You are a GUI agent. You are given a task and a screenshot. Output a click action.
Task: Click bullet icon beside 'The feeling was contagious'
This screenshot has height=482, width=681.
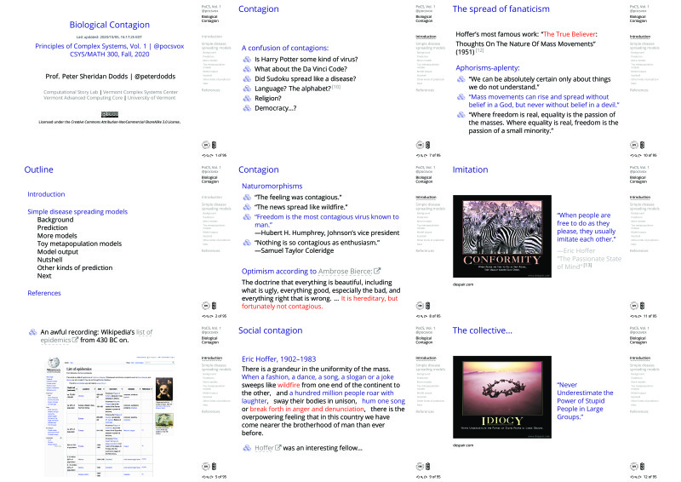point(248,197)
